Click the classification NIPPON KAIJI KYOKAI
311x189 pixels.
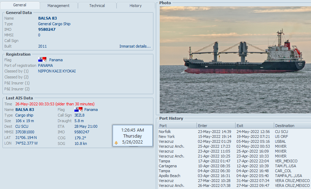pos(57,71)
